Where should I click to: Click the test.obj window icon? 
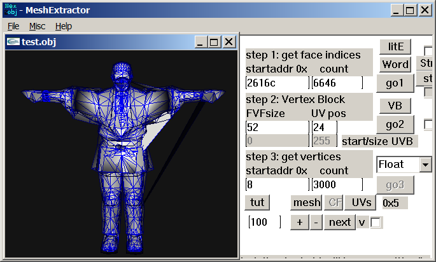point(13,42)
